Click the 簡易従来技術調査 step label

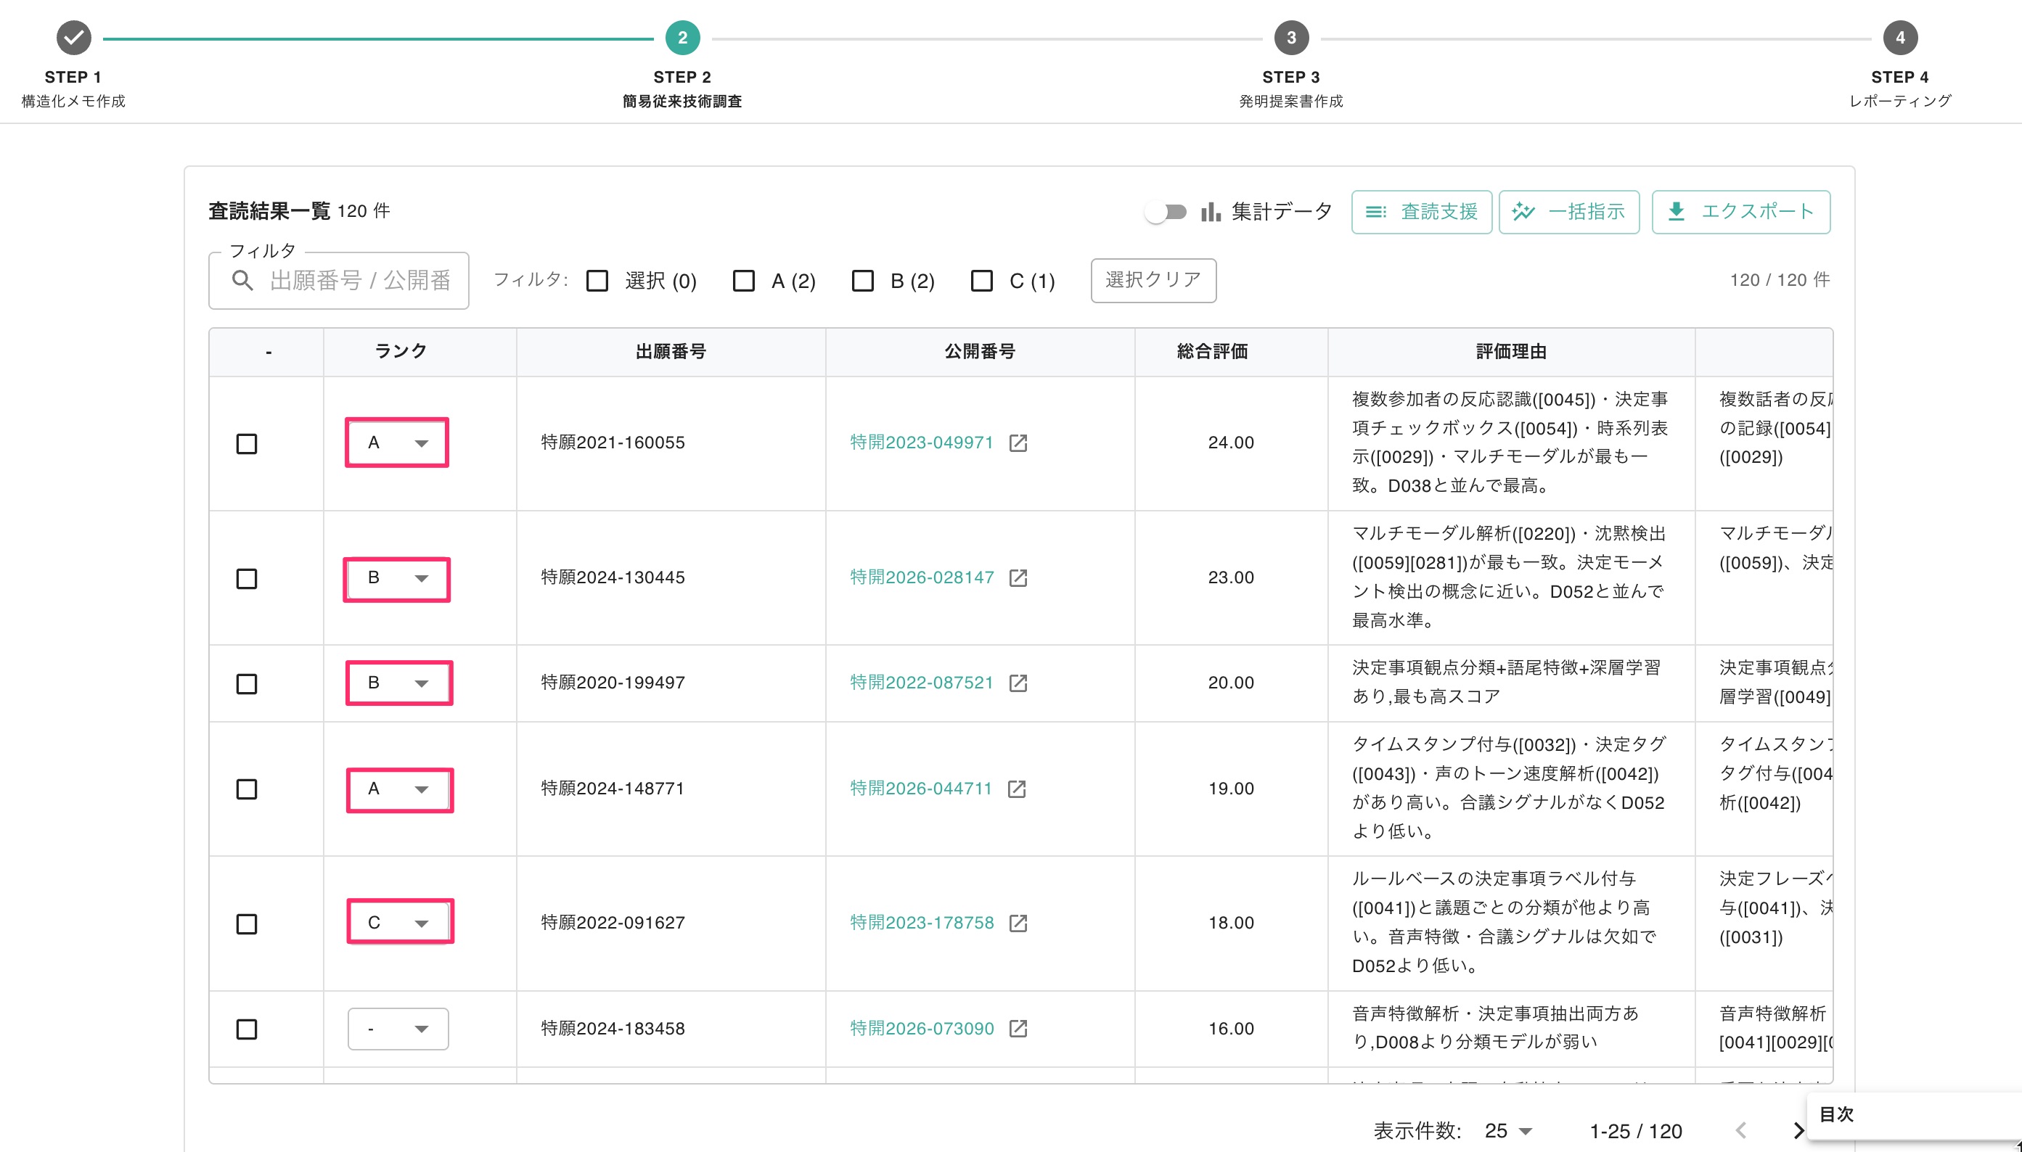click(x=682, y=102)
